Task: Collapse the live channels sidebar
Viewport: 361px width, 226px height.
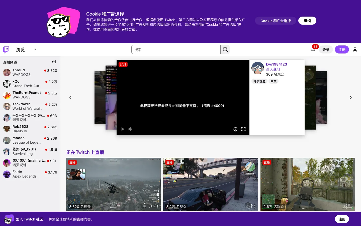Action: coord(54,62)
